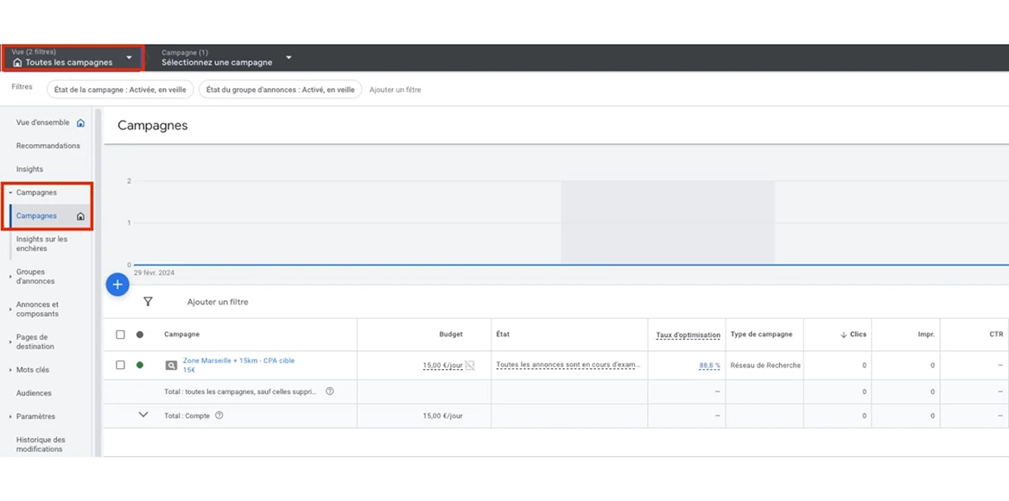Click the Campagnes page heading

pyautogui.click(x=153, y=125)
